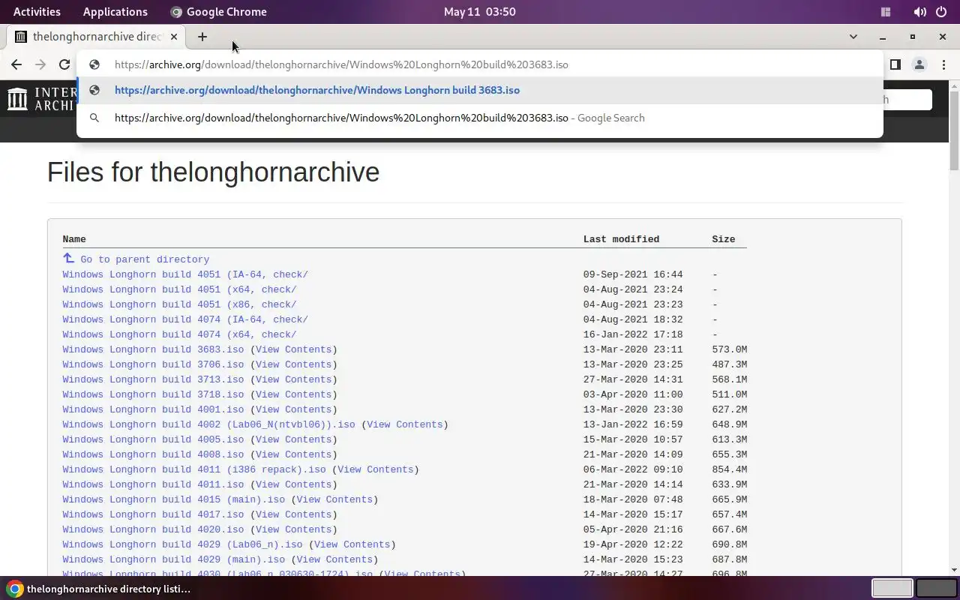Download build 4015 (main).iso

pyautogui.click(x=174, y=499)
